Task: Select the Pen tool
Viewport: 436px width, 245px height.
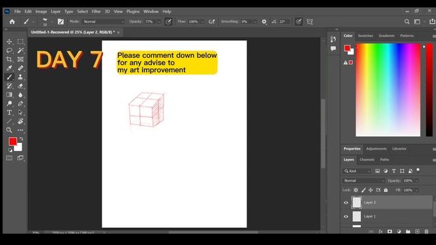Action: coord(20,103)
